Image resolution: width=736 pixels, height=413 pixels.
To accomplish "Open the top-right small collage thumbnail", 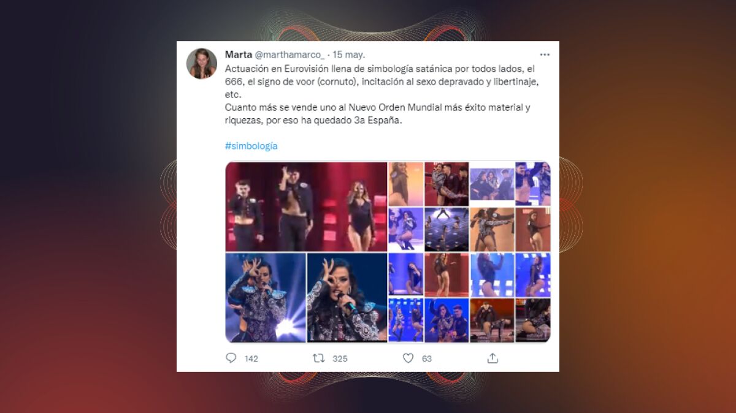I will click(533, 183).
